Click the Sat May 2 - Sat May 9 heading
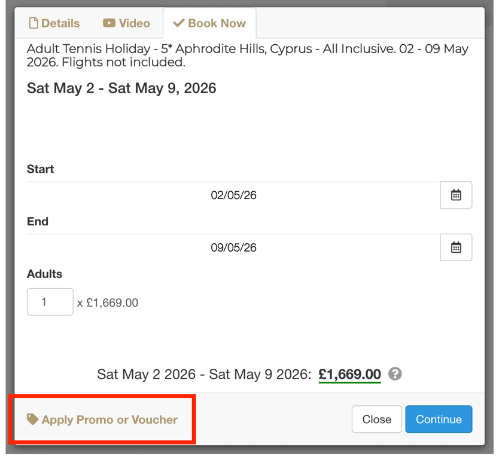The height and width of the screenshot is (459, 496). pos(121,88)
